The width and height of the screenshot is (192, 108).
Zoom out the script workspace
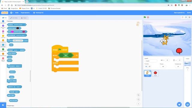[138, 99]
